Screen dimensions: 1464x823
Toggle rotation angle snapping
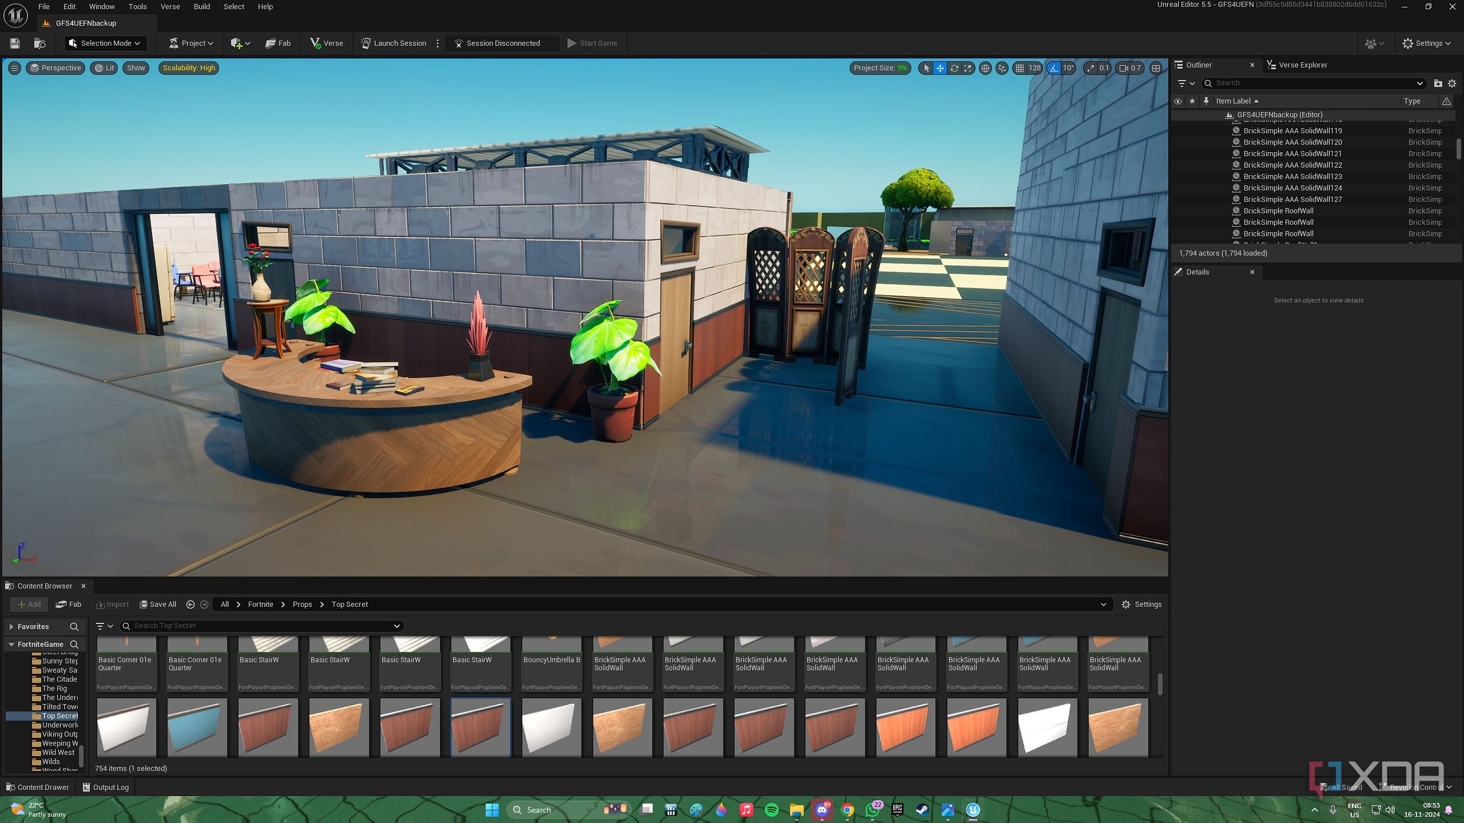(1054, 68)
